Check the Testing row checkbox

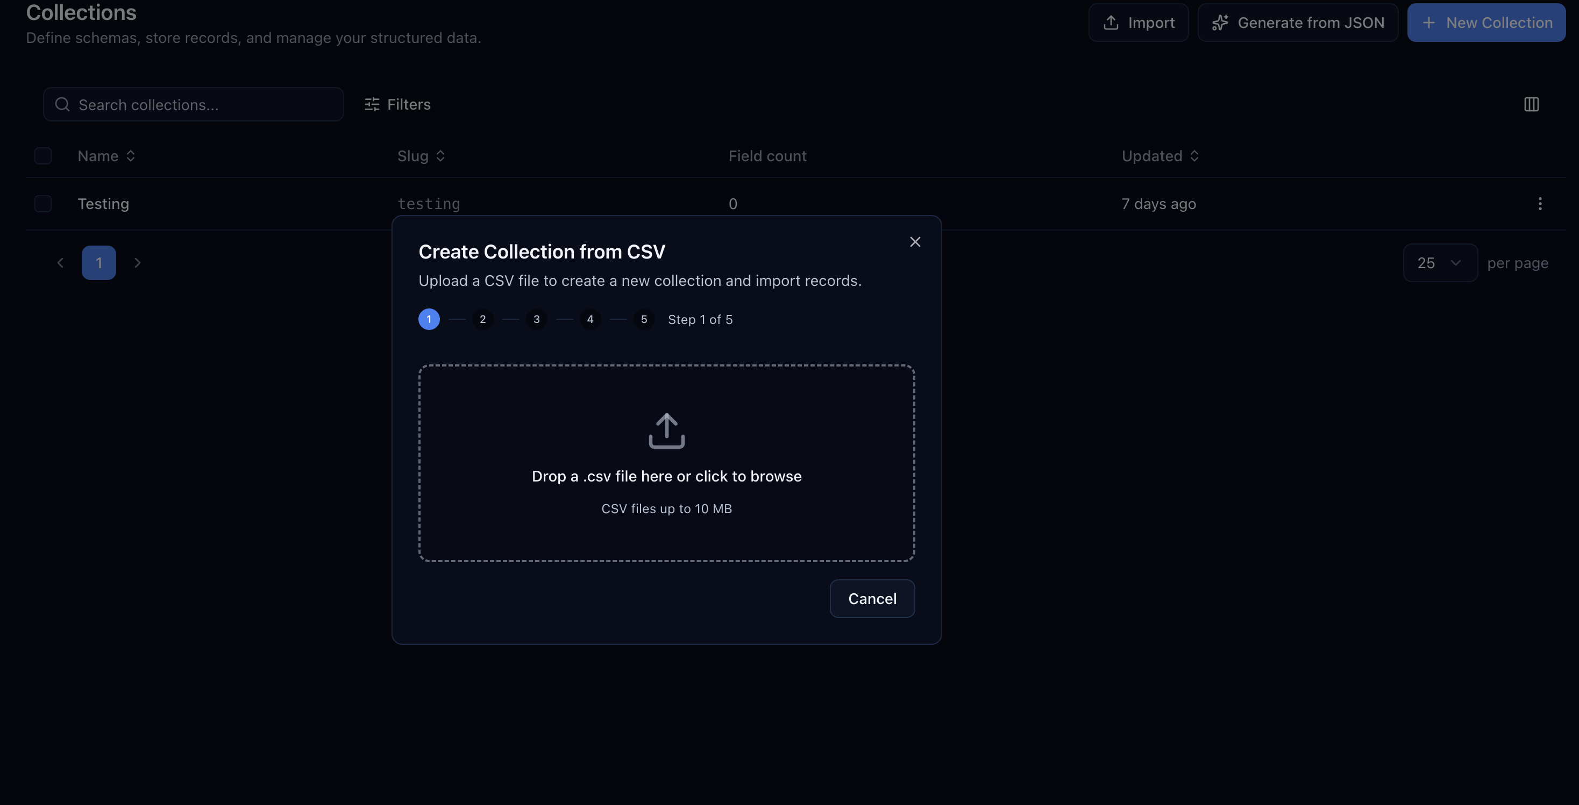coord(43,204)
